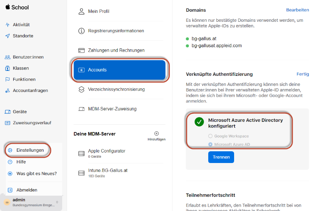312x211 pixels.
Task: Click Fertig link for Verknüpfte Authentifizierung
Action: [303, 74]
